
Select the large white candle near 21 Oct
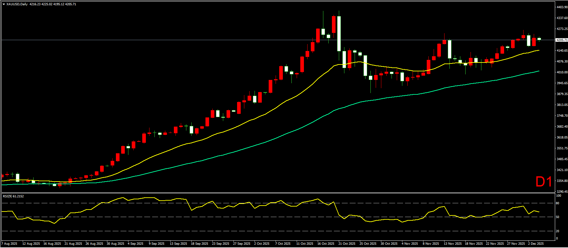click(x=339, y=34)
